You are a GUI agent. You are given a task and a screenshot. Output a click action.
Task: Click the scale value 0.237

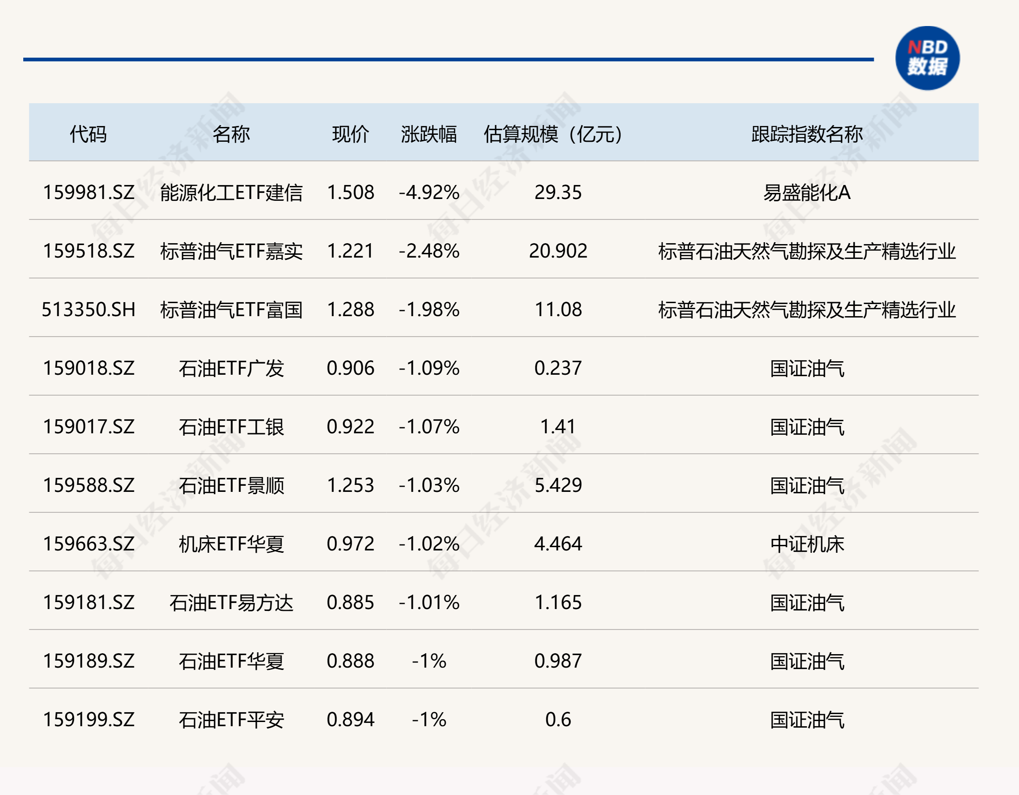558,368
